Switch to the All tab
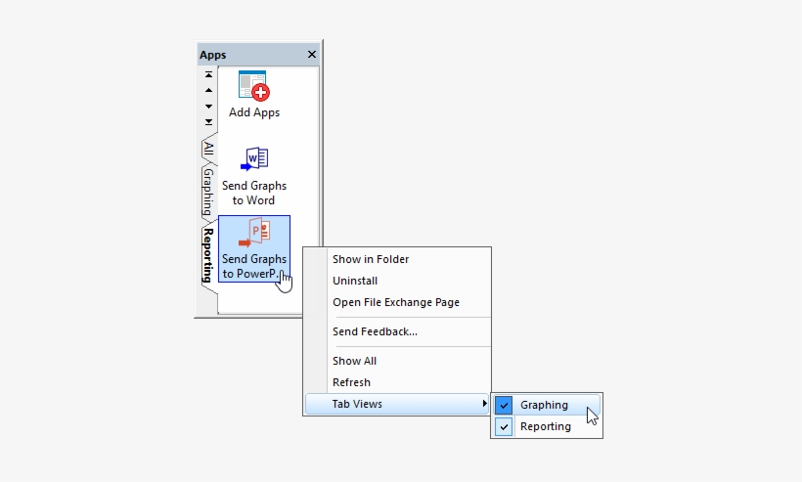Image resolution: width=802 pixels, height=482 pixels. click(208, 149)
